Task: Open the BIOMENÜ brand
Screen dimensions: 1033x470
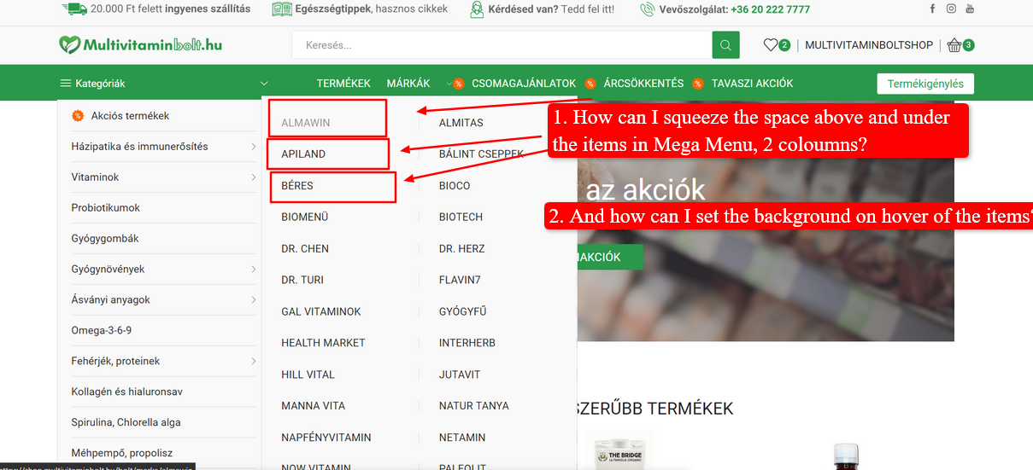Action: 305,218
